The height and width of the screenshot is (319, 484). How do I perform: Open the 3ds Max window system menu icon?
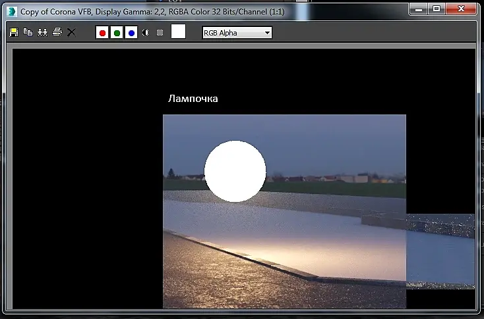pyautogui.click(x=12, y=12)
